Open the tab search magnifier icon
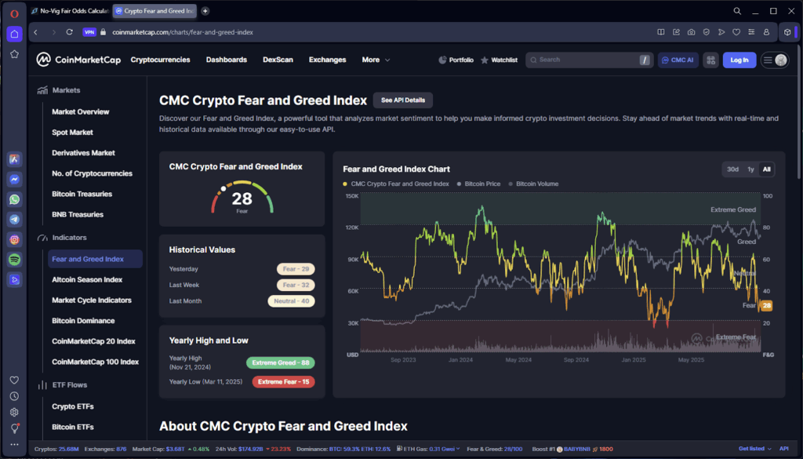The height and width of the screenshot is (459, 803). [737, 11]
